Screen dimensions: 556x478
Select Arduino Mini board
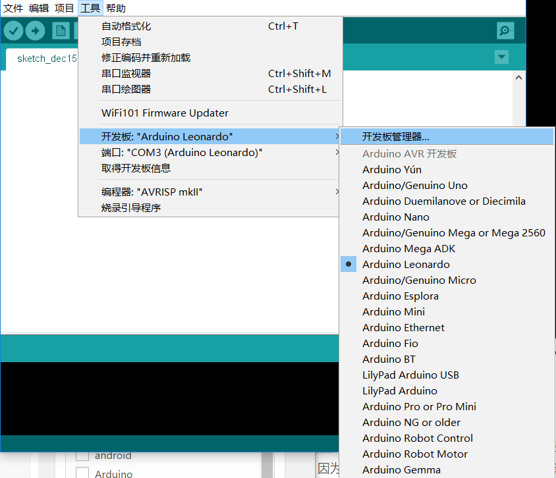pos(447,312)
